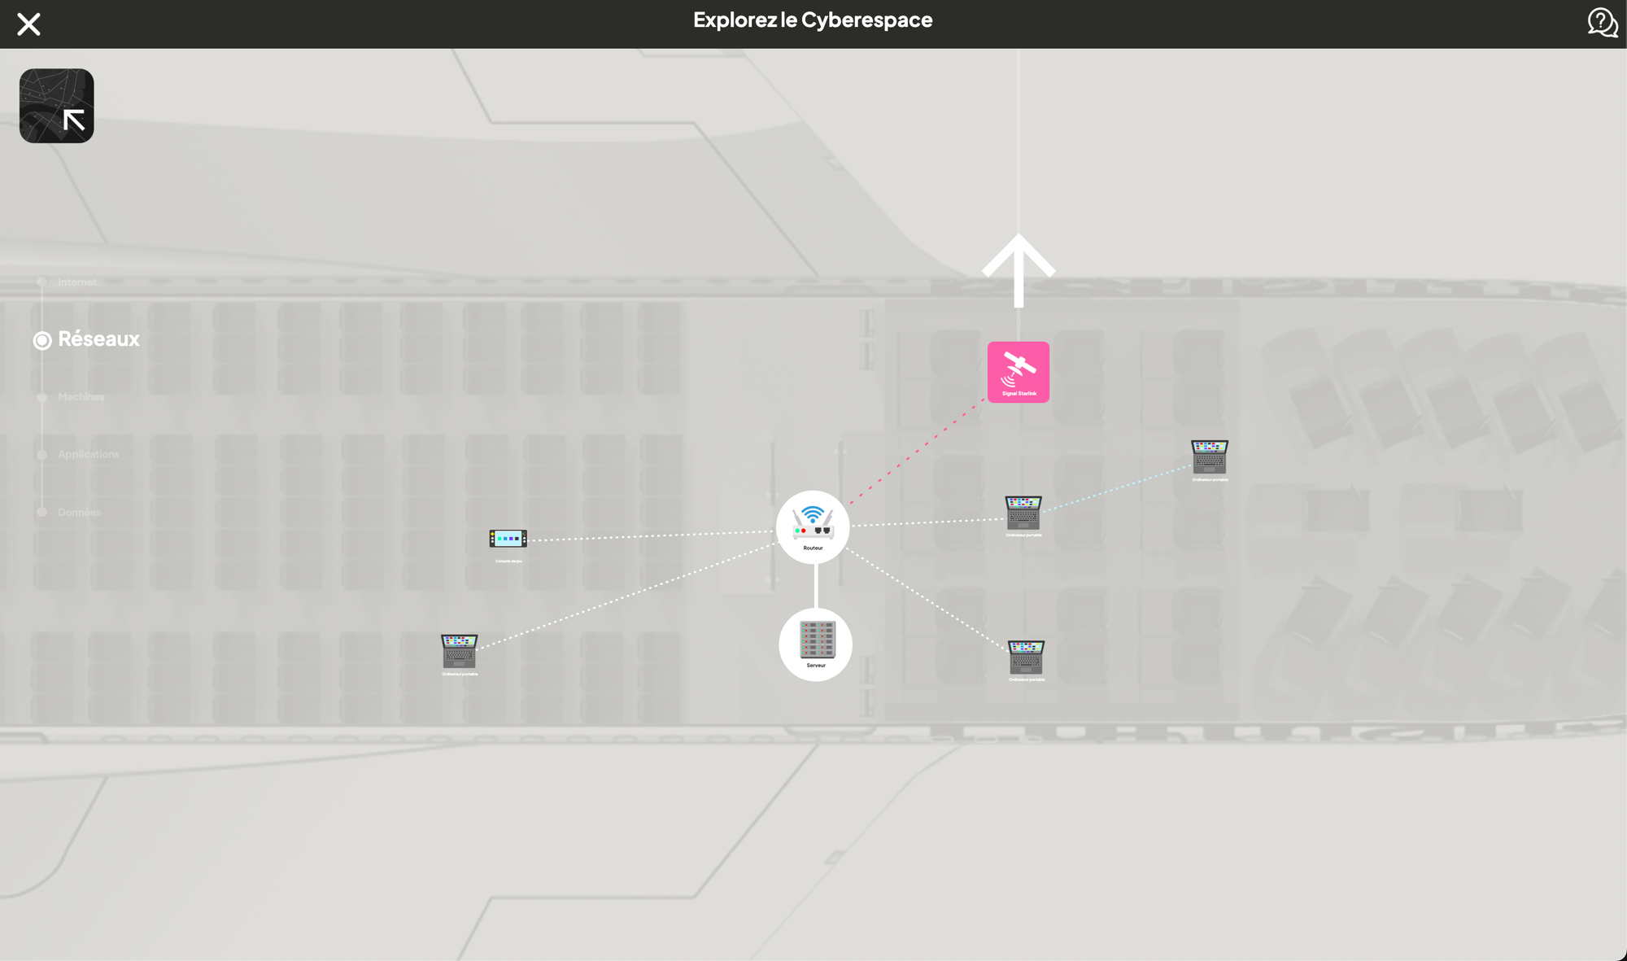The width and height of the screenshot is (1627, 961).
Task: Click the Applications layer dot marker
Action: coord(42,455)
